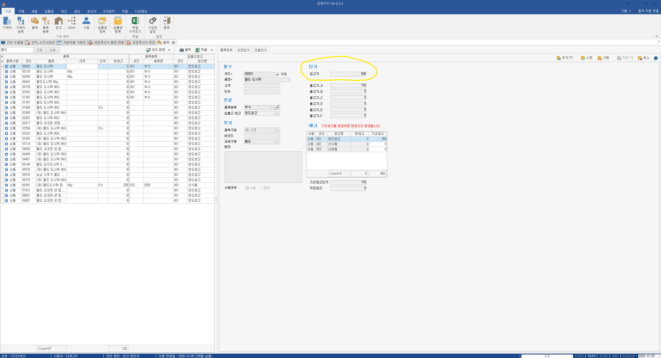Viewport: 661px width, 358px height.
Task: Click the 조회 search button
Action: [x=40, y=50]
